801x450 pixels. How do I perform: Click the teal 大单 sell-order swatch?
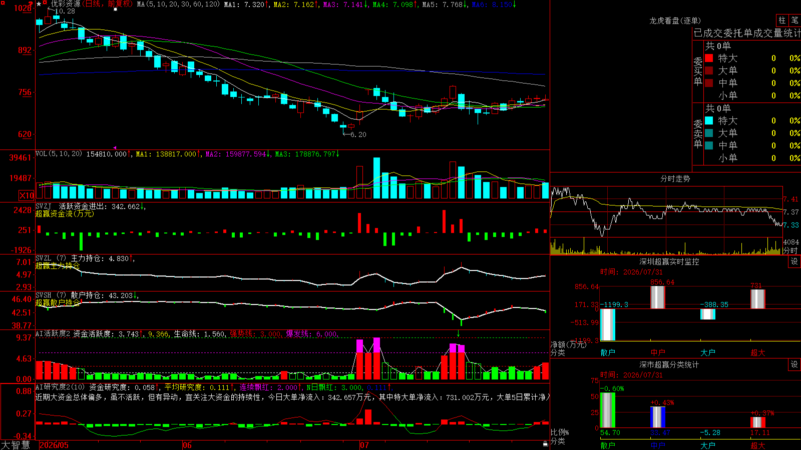click(709, 133)
